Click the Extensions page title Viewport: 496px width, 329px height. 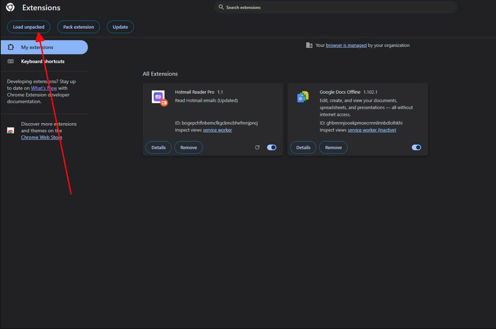(x=41, y=8)
